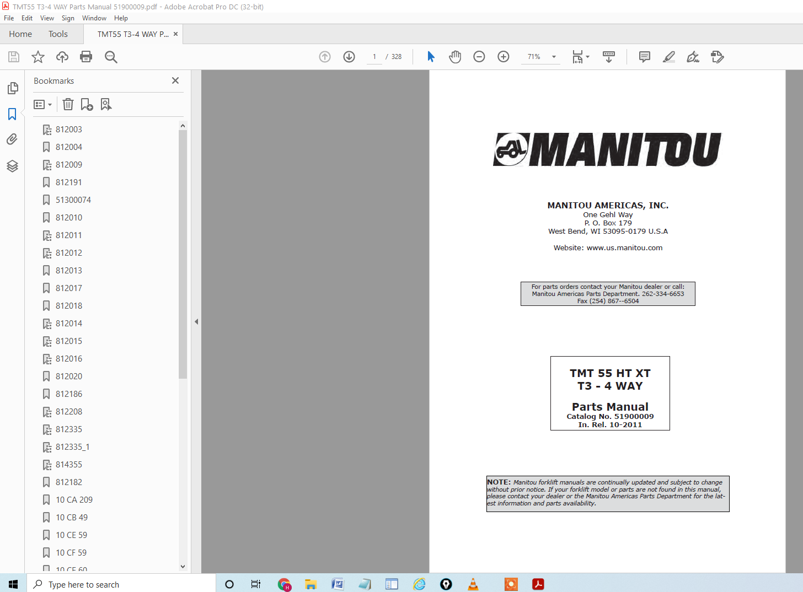Select bookmark 812014

point(69,324)
